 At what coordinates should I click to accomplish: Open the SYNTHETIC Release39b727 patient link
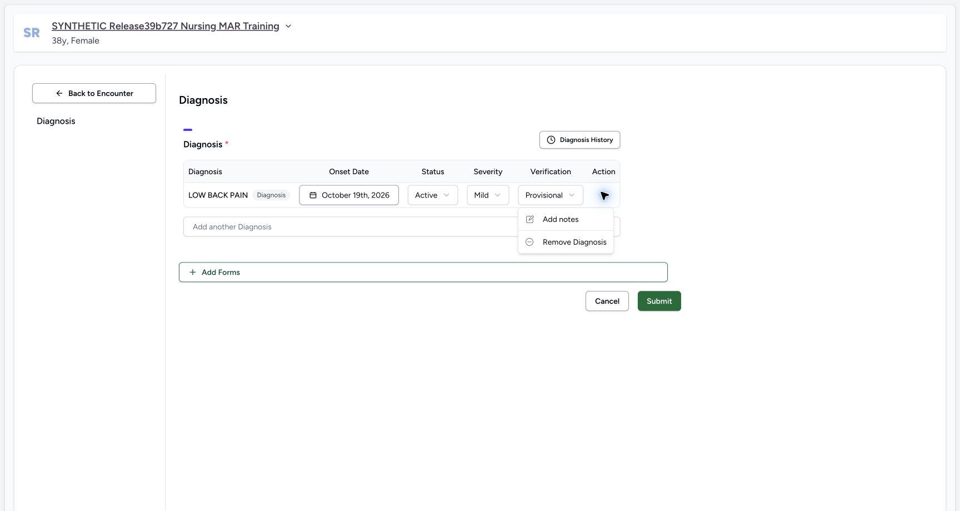click(166, 26)
